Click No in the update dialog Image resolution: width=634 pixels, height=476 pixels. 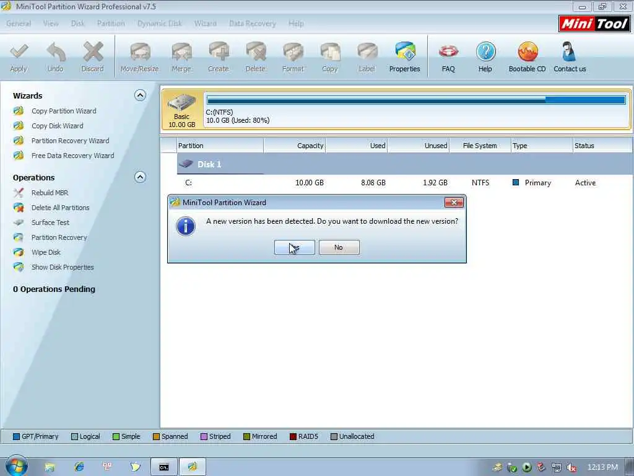[x=339, y=247]
